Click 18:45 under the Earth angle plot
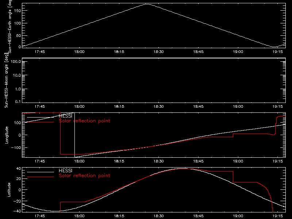The width and height of the screenshot is (292, 219). pyautogui.click(x=198, y=52)
